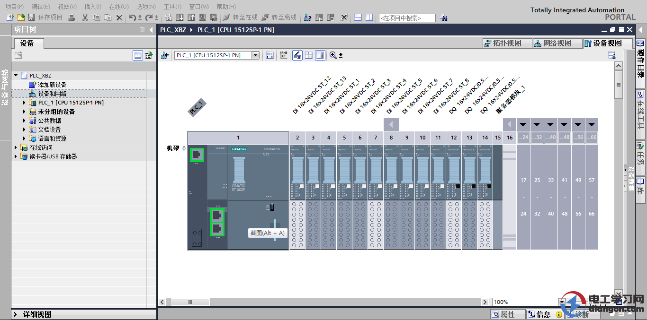Click the zoom magnifier icon in device toolbar
The width and height of the screenshot is (647, 320).
(333, 55)
